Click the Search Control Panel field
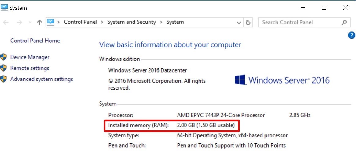Viewport: 356px width, 153px height. point(300,23)
